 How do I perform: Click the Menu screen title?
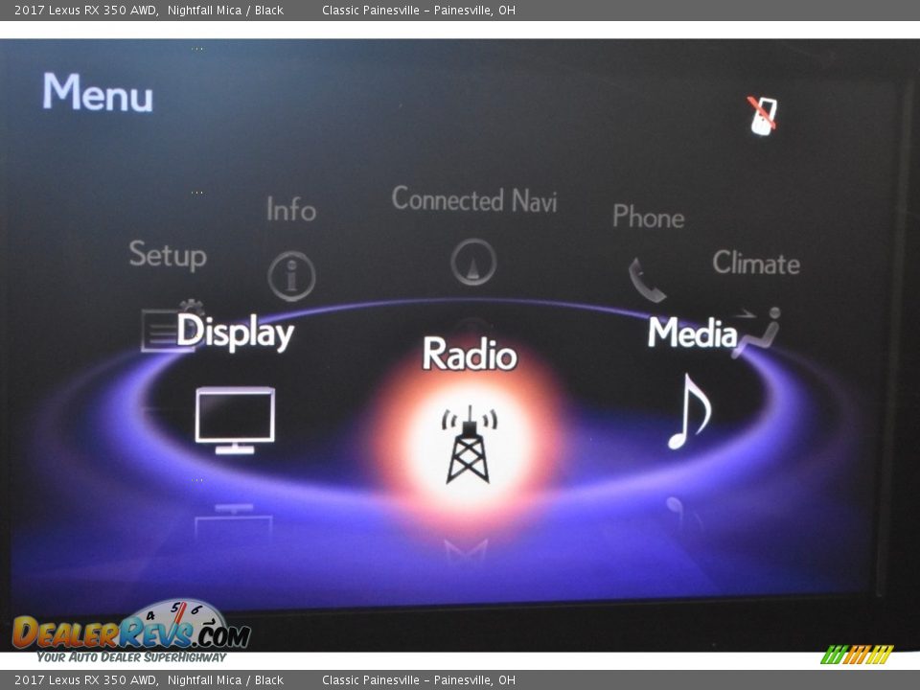click(98, 92)
